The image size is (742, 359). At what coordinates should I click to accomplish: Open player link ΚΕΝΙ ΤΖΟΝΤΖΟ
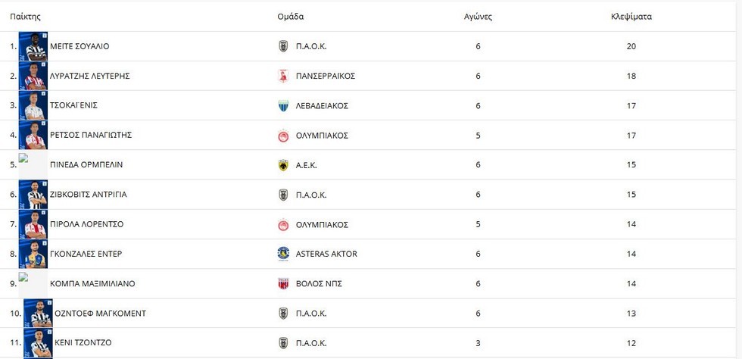point(83,343)
